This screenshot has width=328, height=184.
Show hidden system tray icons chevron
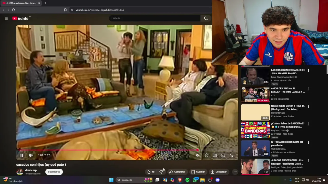pos(285,180)
